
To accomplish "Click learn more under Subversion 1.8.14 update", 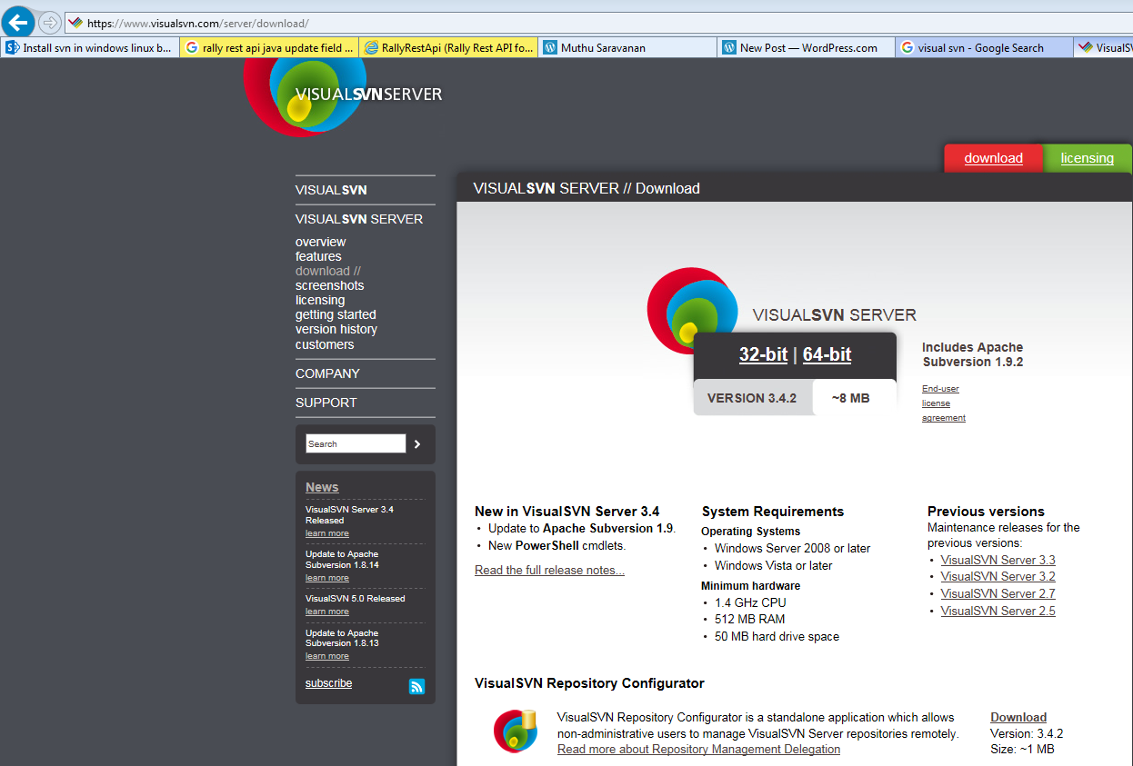I will coord(327,578).
